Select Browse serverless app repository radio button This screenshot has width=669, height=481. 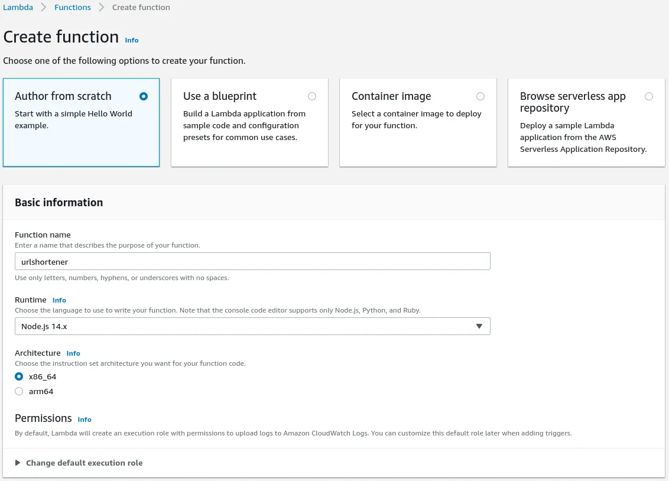coord(649,96)
